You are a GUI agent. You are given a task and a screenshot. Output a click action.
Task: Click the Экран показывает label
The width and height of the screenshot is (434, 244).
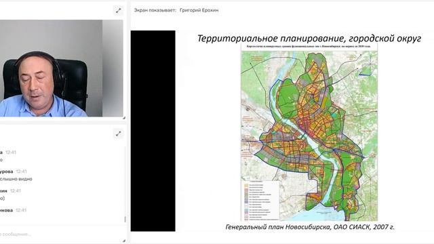pyautogui.click(x=155, y=10)
